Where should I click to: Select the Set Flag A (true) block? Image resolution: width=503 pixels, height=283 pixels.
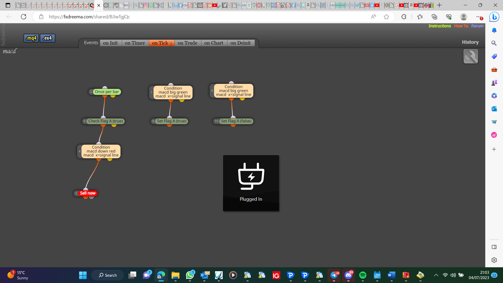pyautogui.click(x=172, y=121)
